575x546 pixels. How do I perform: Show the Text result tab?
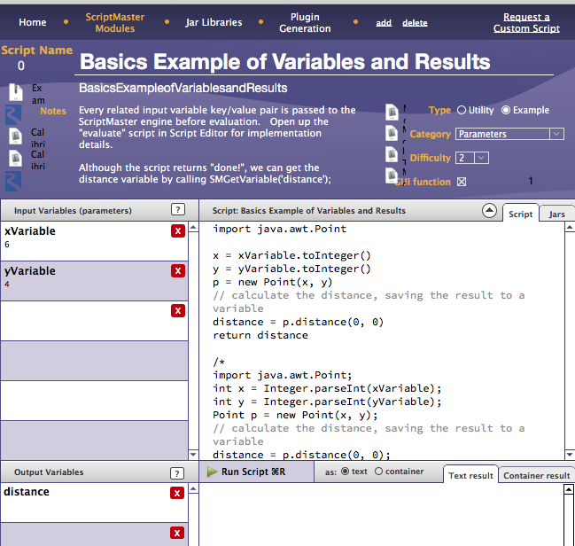tap(470, 476)
